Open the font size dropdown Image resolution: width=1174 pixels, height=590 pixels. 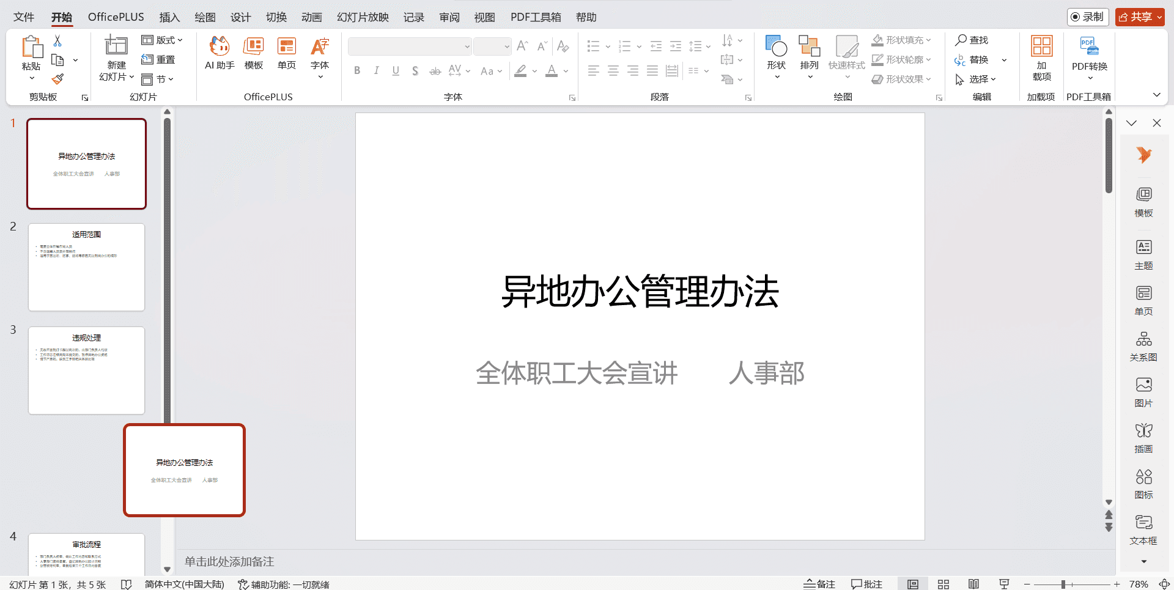point(507,46)
